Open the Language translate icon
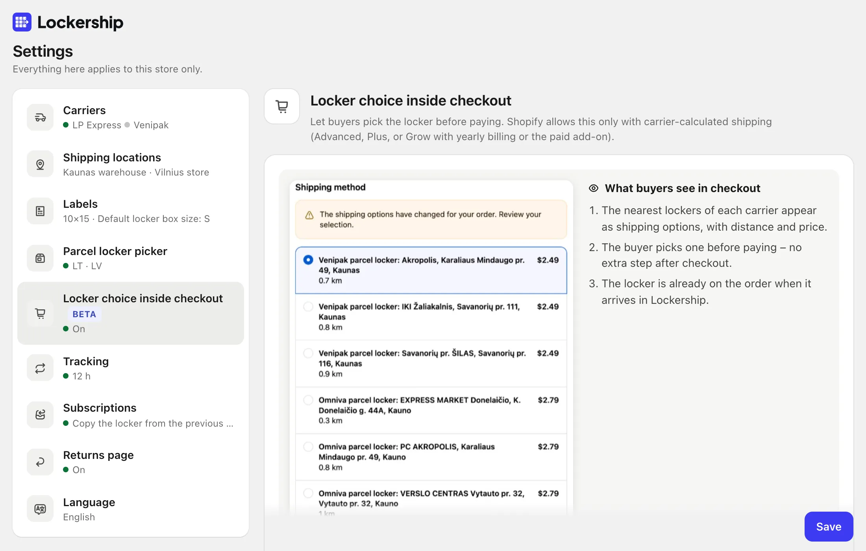866x551 pixels. [x=40, y=509]
